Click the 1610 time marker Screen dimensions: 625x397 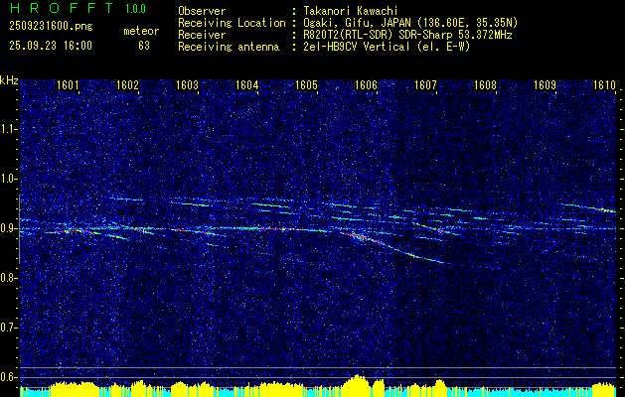tap(605, 84)
